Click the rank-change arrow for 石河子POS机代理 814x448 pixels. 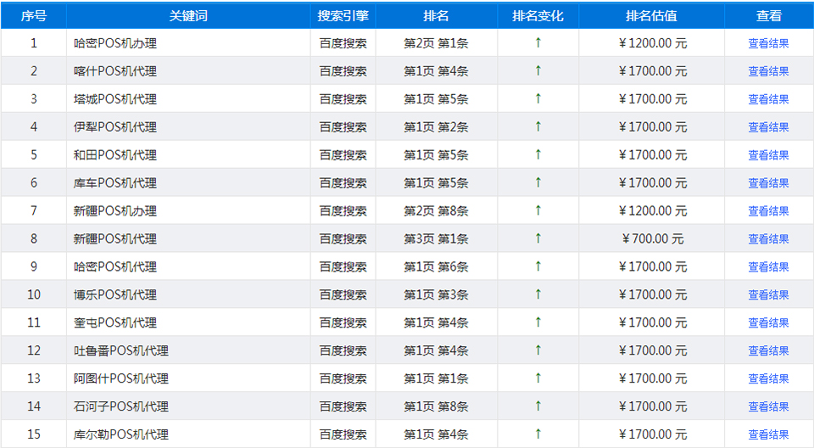coord(538,406)
